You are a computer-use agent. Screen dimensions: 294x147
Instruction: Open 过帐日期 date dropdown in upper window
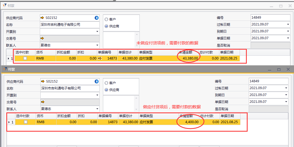point(288,25)
